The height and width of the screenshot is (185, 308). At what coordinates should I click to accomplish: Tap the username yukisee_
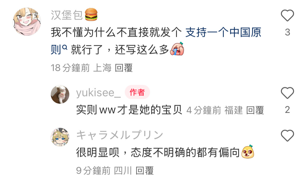pyautogui.click(x=98, y=93)
